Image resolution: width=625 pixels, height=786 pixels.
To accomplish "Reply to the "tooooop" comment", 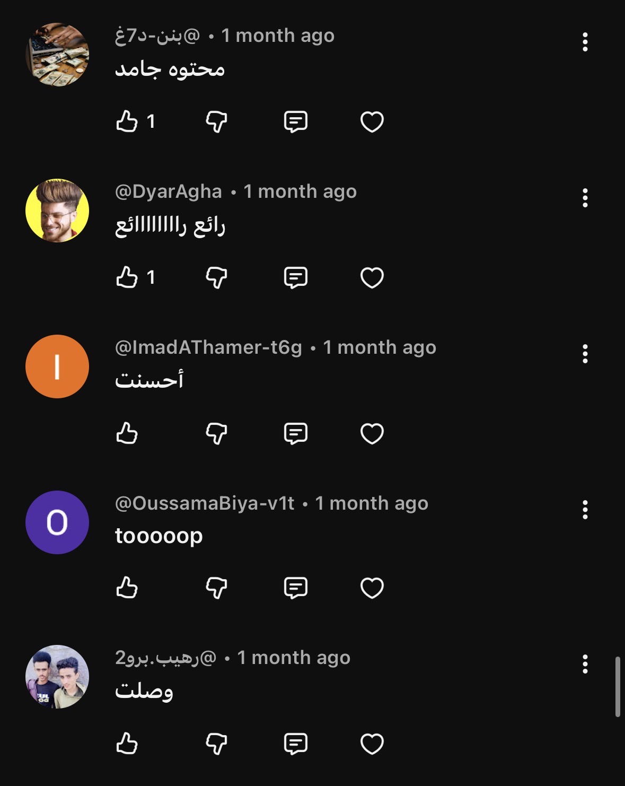I will pyautogui.click(x=295, y=588).
